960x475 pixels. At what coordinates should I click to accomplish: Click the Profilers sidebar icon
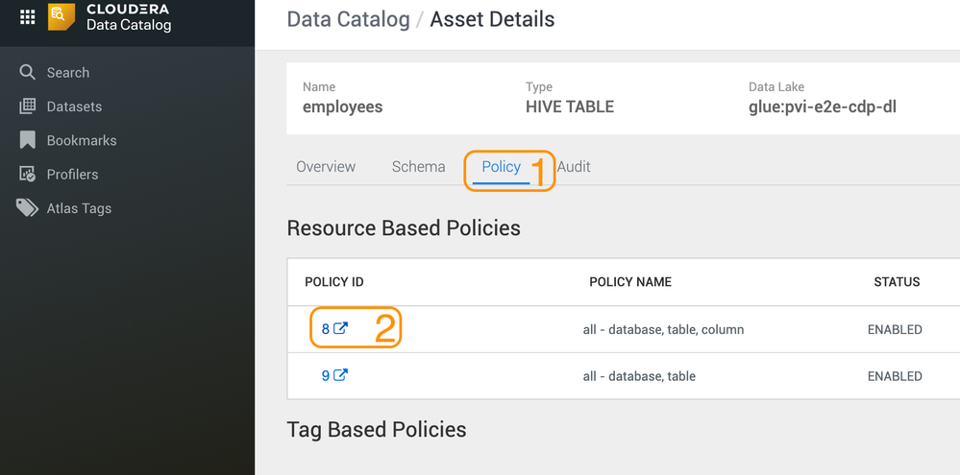(27, 174)
